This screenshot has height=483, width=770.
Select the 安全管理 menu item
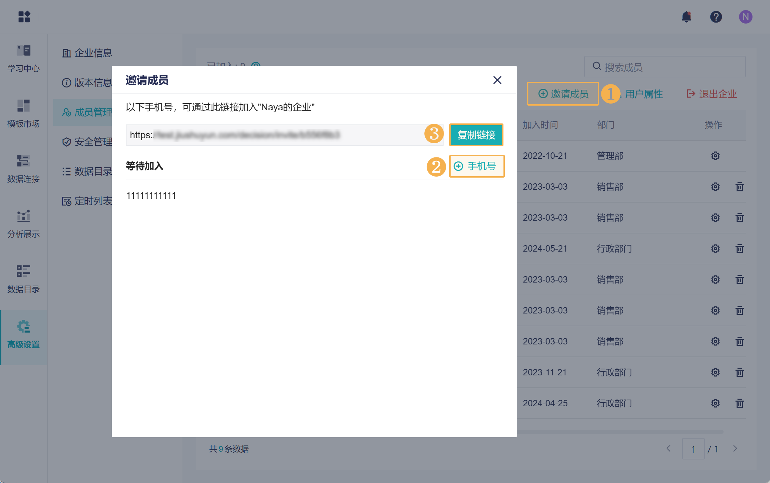click(87, 142)
